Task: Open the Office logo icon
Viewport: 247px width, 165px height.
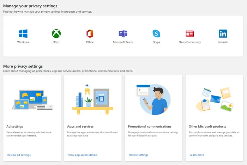Action: click(x=90, y=33)
